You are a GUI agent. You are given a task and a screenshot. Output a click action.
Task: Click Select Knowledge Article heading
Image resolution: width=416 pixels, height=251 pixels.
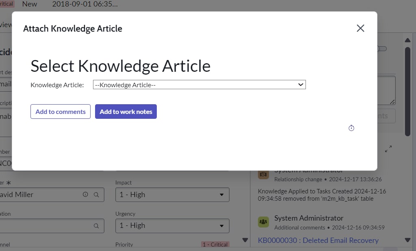pos(120,66)
